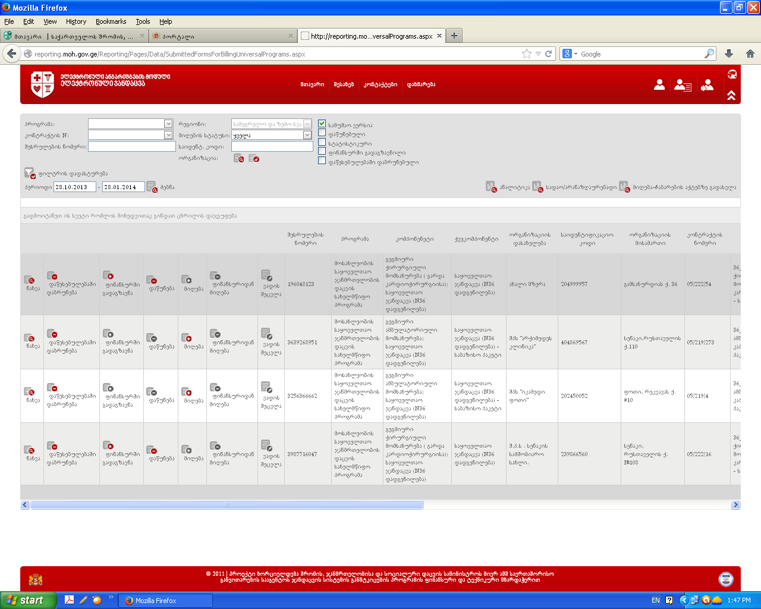
Task: Collapse header using double-chevron up icon
Action: click(x=731, y=95)
